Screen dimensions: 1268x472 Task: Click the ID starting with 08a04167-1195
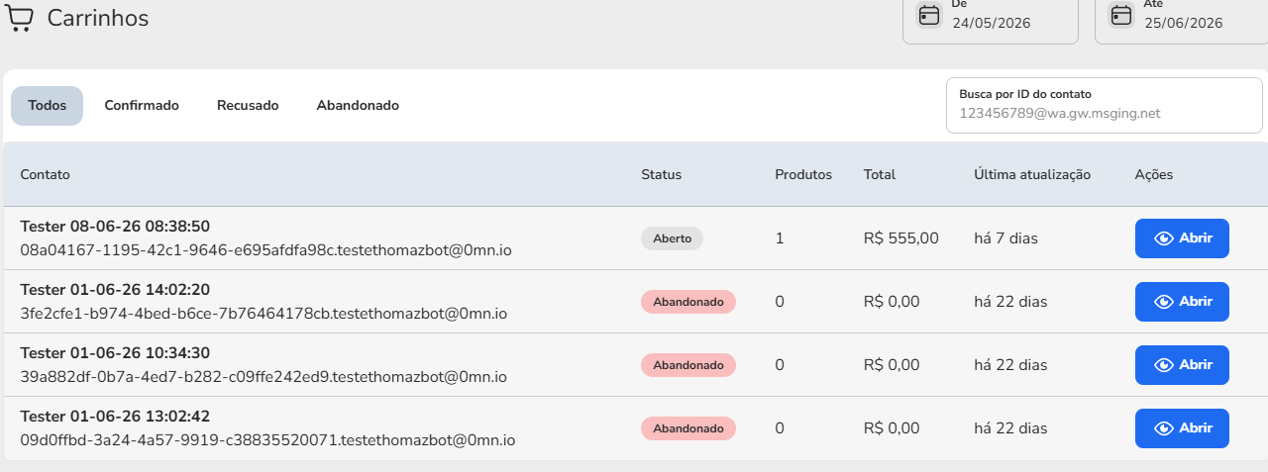tap(265, 250)
